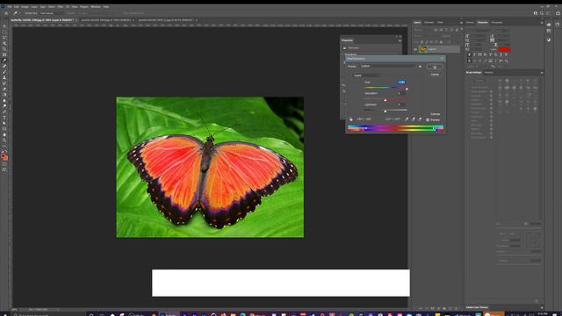Click the foreground color swatch
This screenshot has width=562, height=316.
(4, 156)
